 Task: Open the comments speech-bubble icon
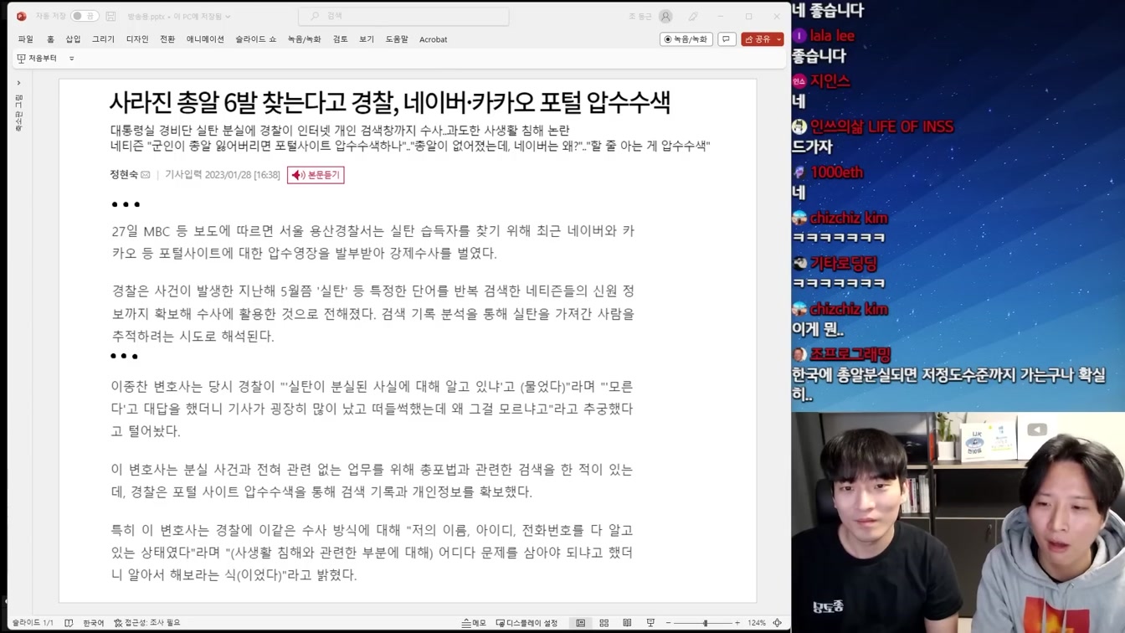(x=727, y=39)
